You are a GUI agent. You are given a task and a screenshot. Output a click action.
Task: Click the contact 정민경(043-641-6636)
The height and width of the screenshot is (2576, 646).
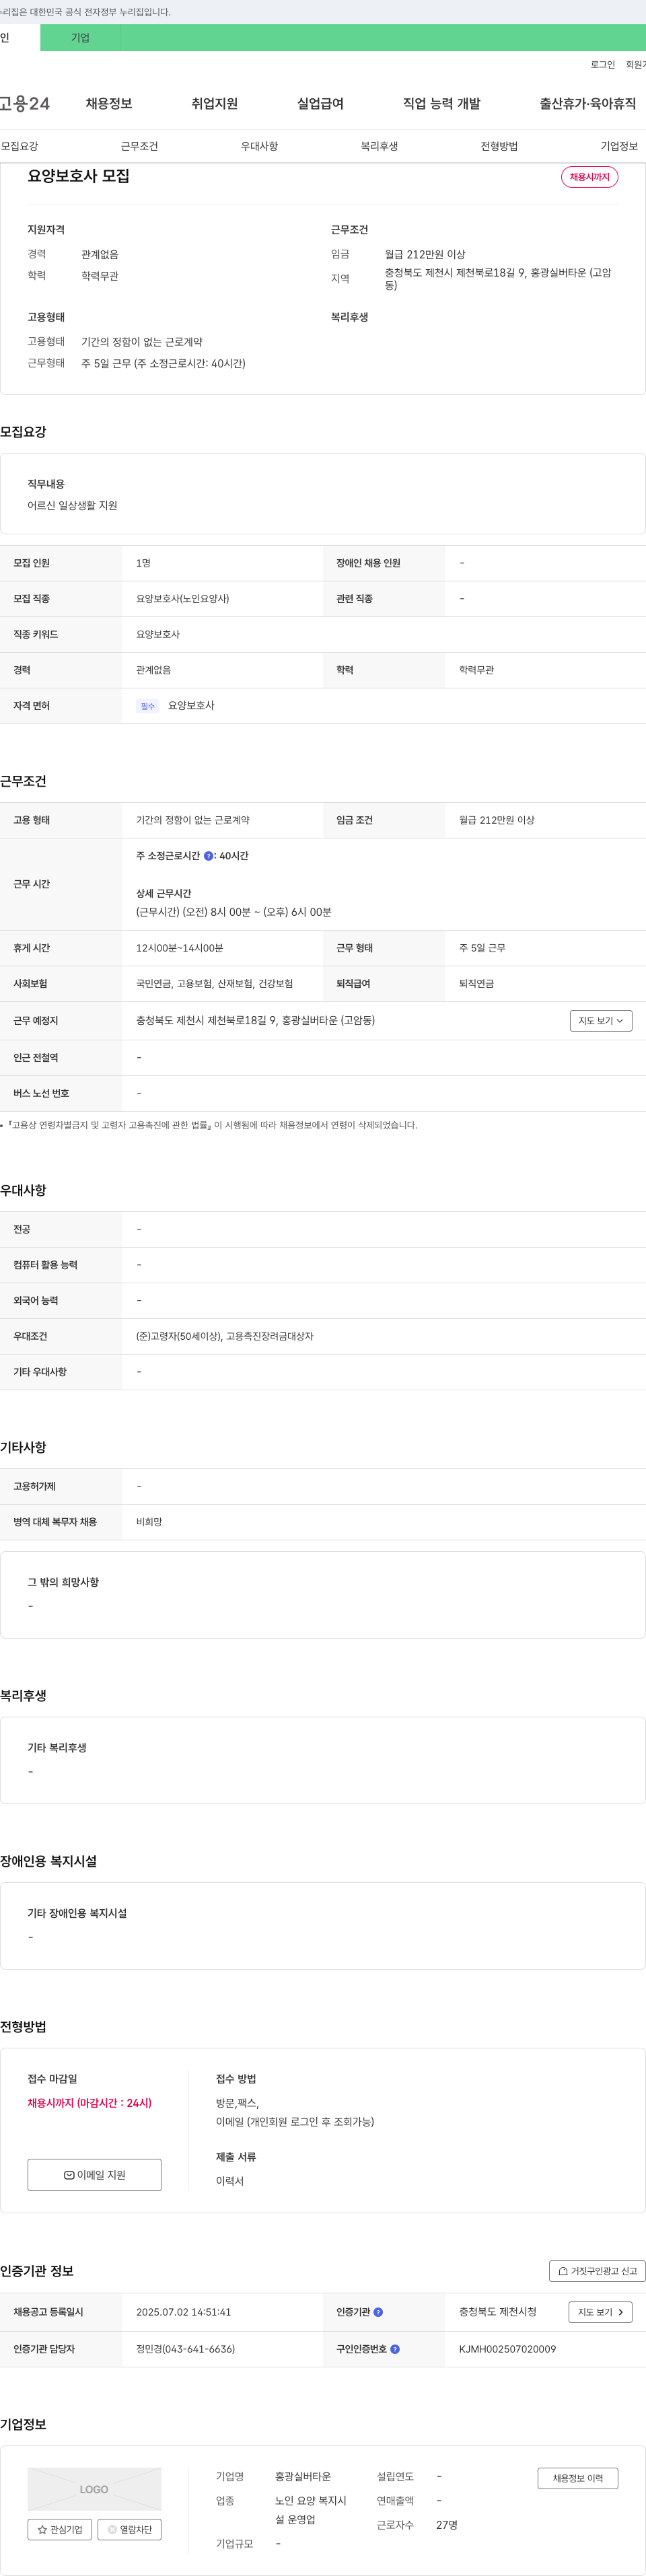pos(186,2349)
